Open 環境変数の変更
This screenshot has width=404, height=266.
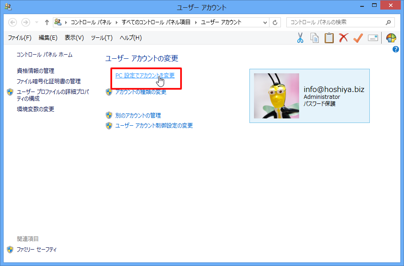(36, 109)
